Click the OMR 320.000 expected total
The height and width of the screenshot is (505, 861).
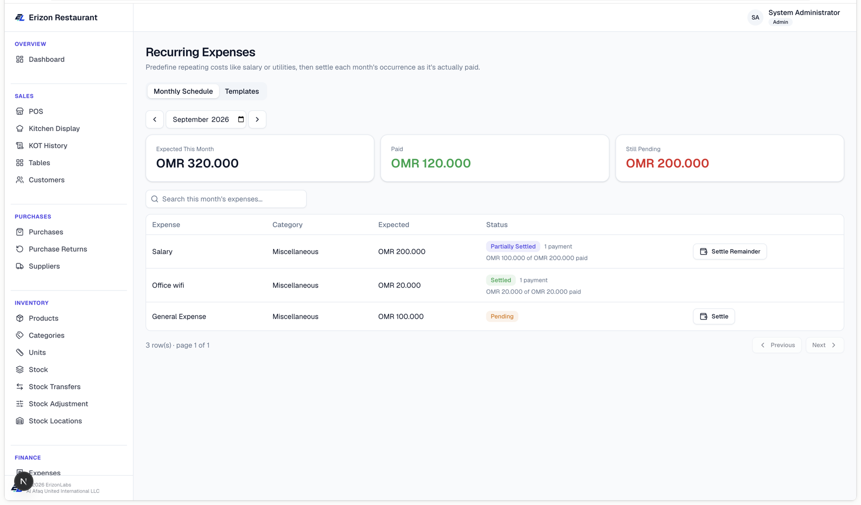[197, 164]
